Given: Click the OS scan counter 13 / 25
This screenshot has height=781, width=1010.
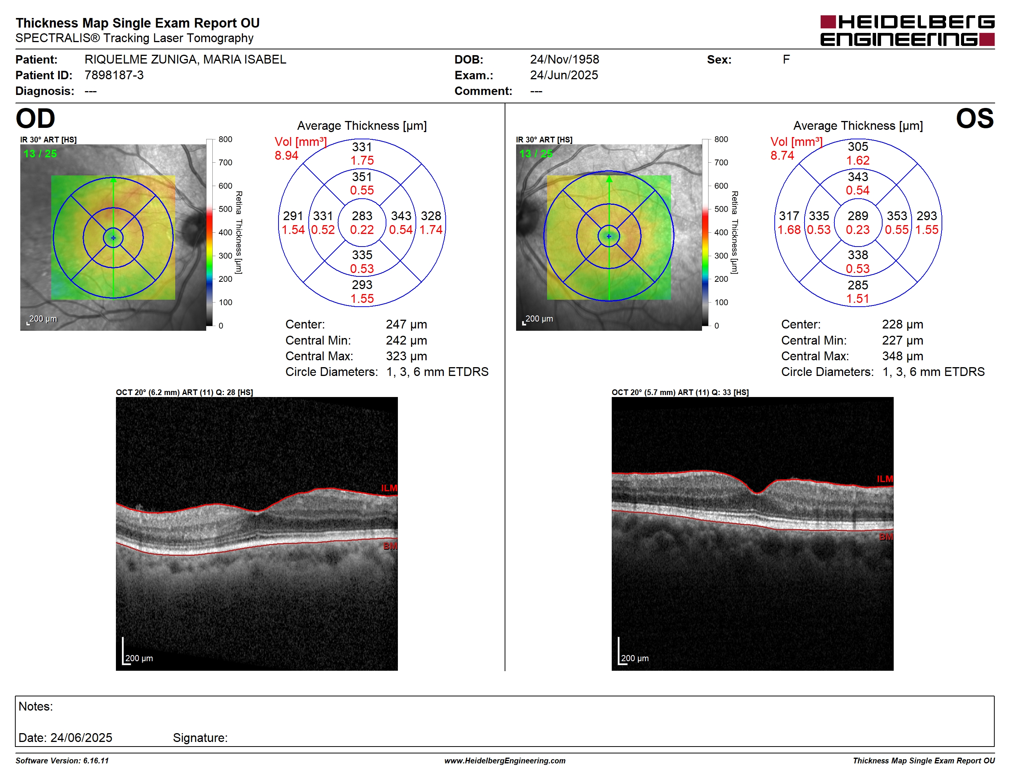Looking at the screenshot, I should 536,154.
